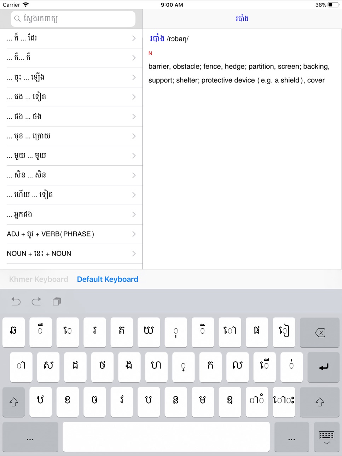Tap the ហ key on keyboard
This screenshot has height=456, width=342.
(x=156, y=367)
